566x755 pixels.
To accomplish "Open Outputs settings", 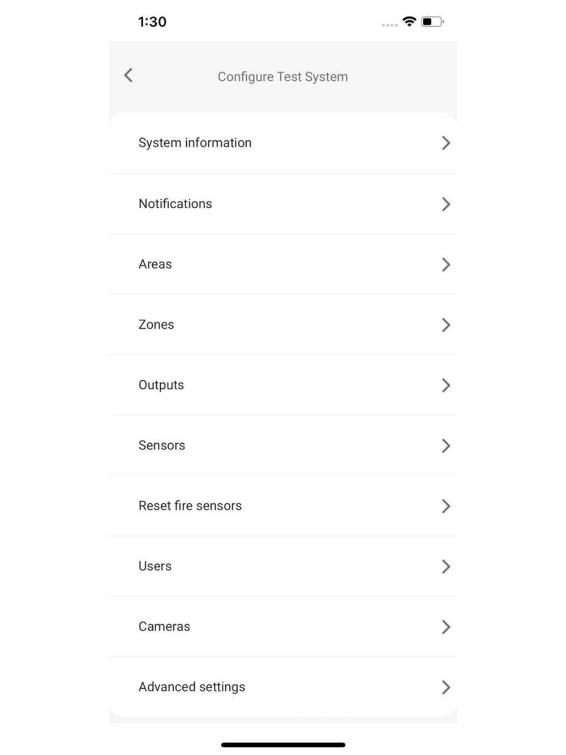I will (x=161, y=385).
